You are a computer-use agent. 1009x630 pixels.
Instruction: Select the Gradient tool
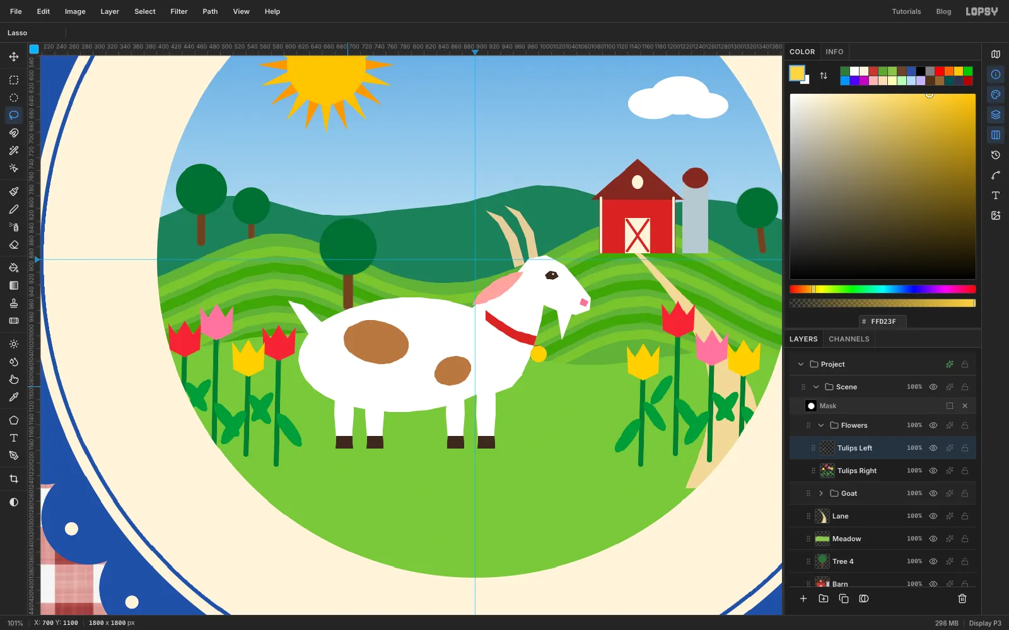tap(14, 285)
